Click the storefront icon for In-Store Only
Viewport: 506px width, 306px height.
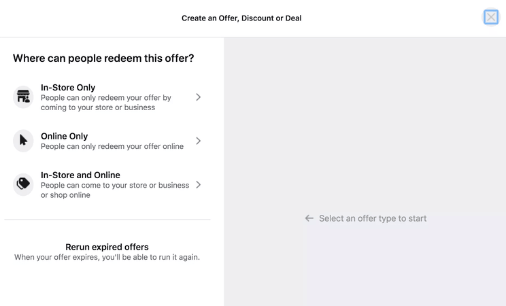tap(23, 97)
